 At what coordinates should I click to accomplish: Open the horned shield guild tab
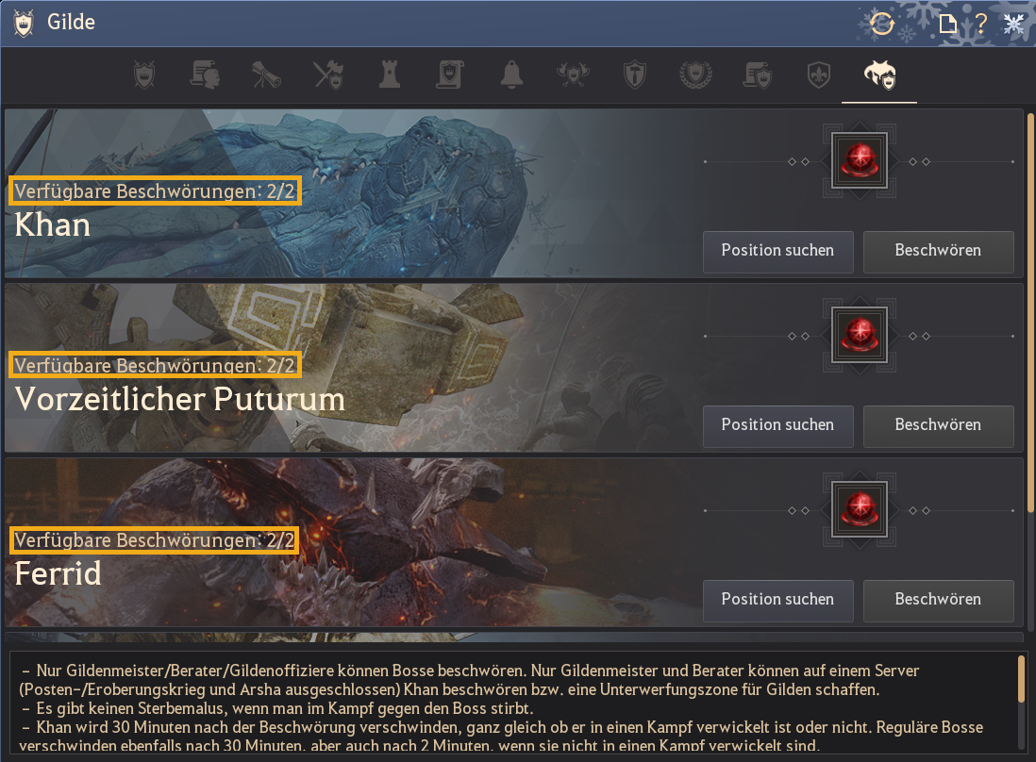(144, 75)
